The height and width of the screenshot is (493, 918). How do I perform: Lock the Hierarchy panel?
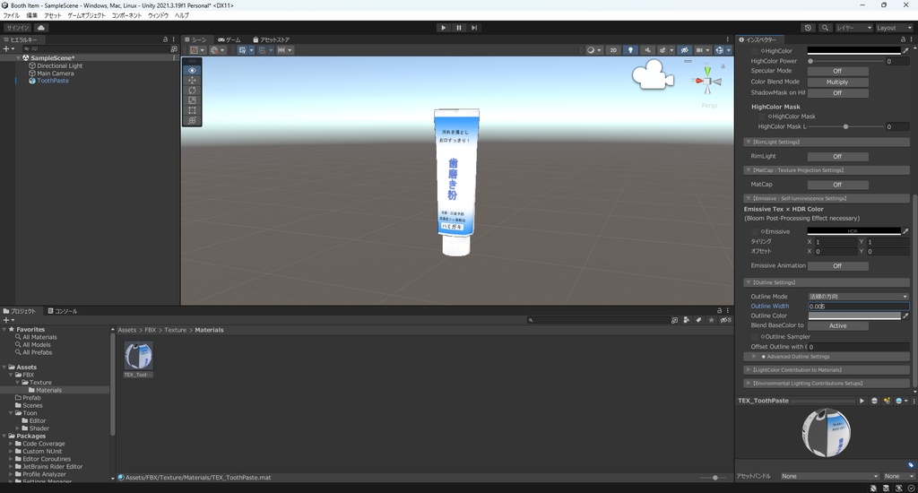tap(165, 39)
